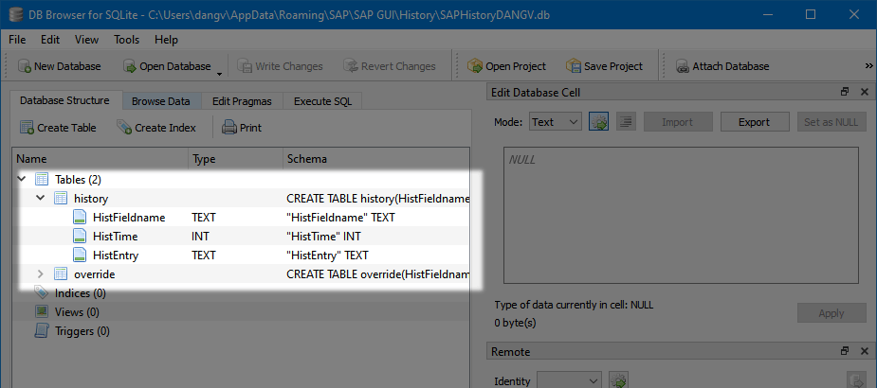877x388 pixels.
Task: Click the Create Index icon
Action: click(x=124, y=127)
